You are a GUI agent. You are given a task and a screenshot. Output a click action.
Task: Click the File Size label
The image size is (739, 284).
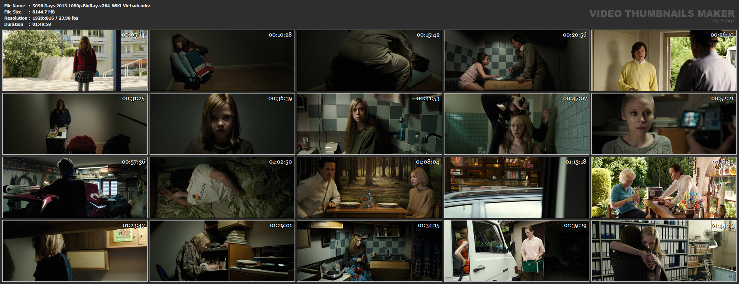(13, 12)
